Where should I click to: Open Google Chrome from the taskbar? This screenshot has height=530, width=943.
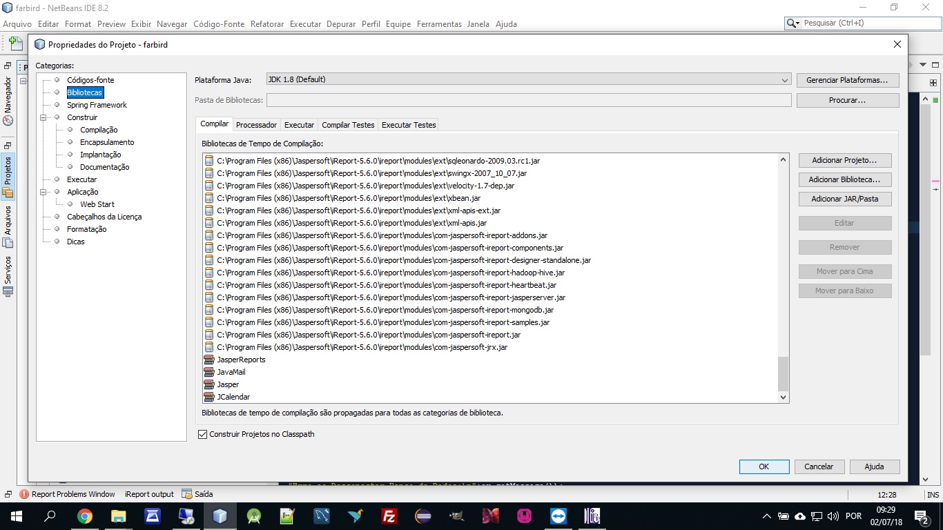point(84,516)
